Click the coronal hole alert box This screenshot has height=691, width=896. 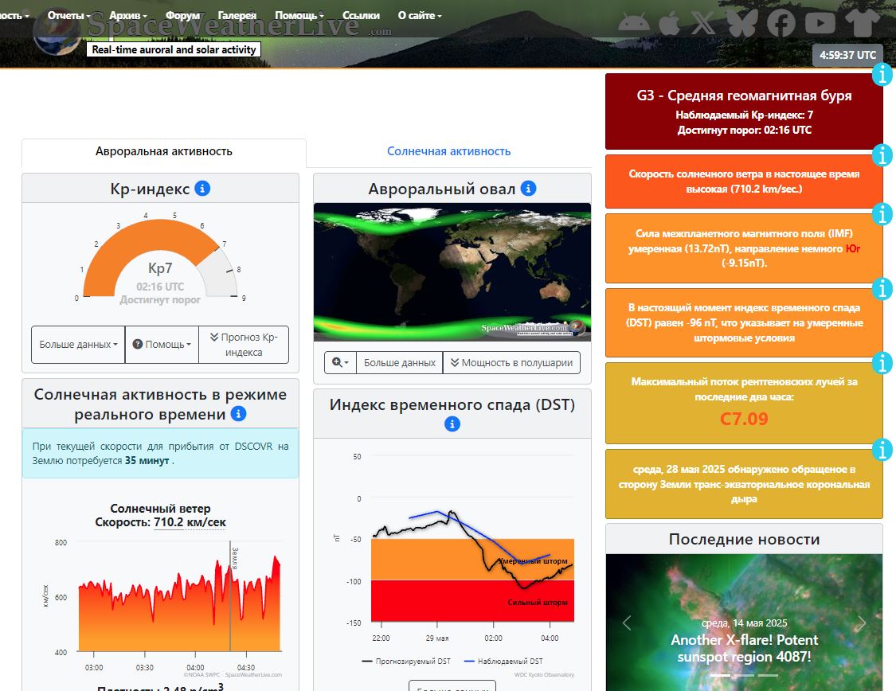click(744, 484)
